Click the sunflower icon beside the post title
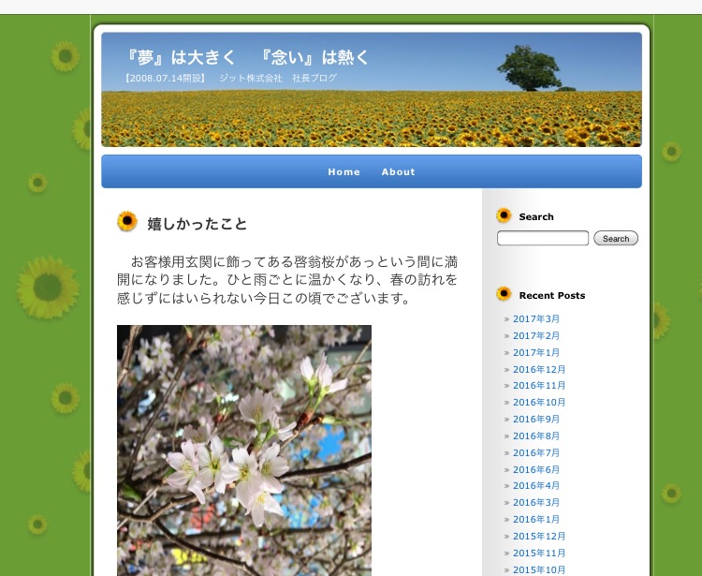Viewport: 702px width, 576px height. tap(127, 221)
